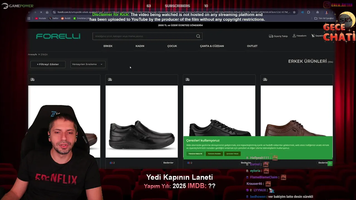Click the browser forward arrow
The image size is (356, 200).
click(x=35, y=12)
